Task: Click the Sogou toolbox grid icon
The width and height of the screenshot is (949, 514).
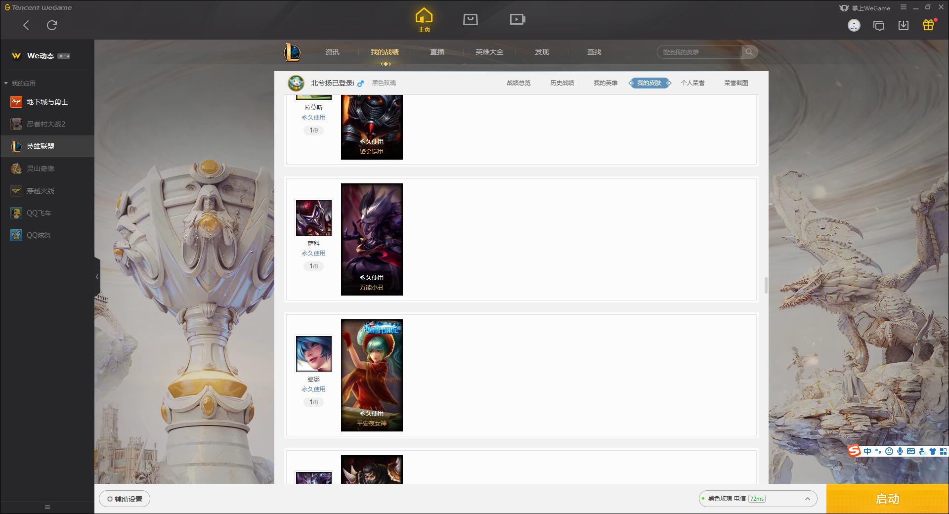Action: point(943,451)
